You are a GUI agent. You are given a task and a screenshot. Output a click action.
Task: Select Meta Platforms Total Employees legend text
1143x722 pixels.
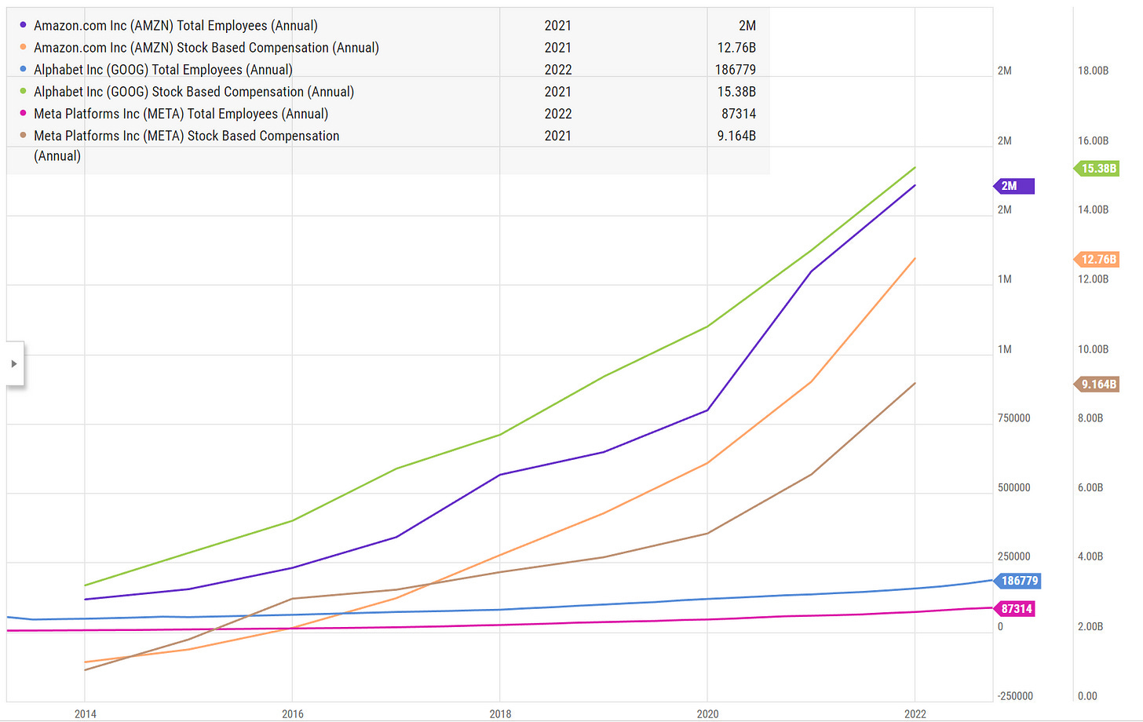(x=181, y=114)
